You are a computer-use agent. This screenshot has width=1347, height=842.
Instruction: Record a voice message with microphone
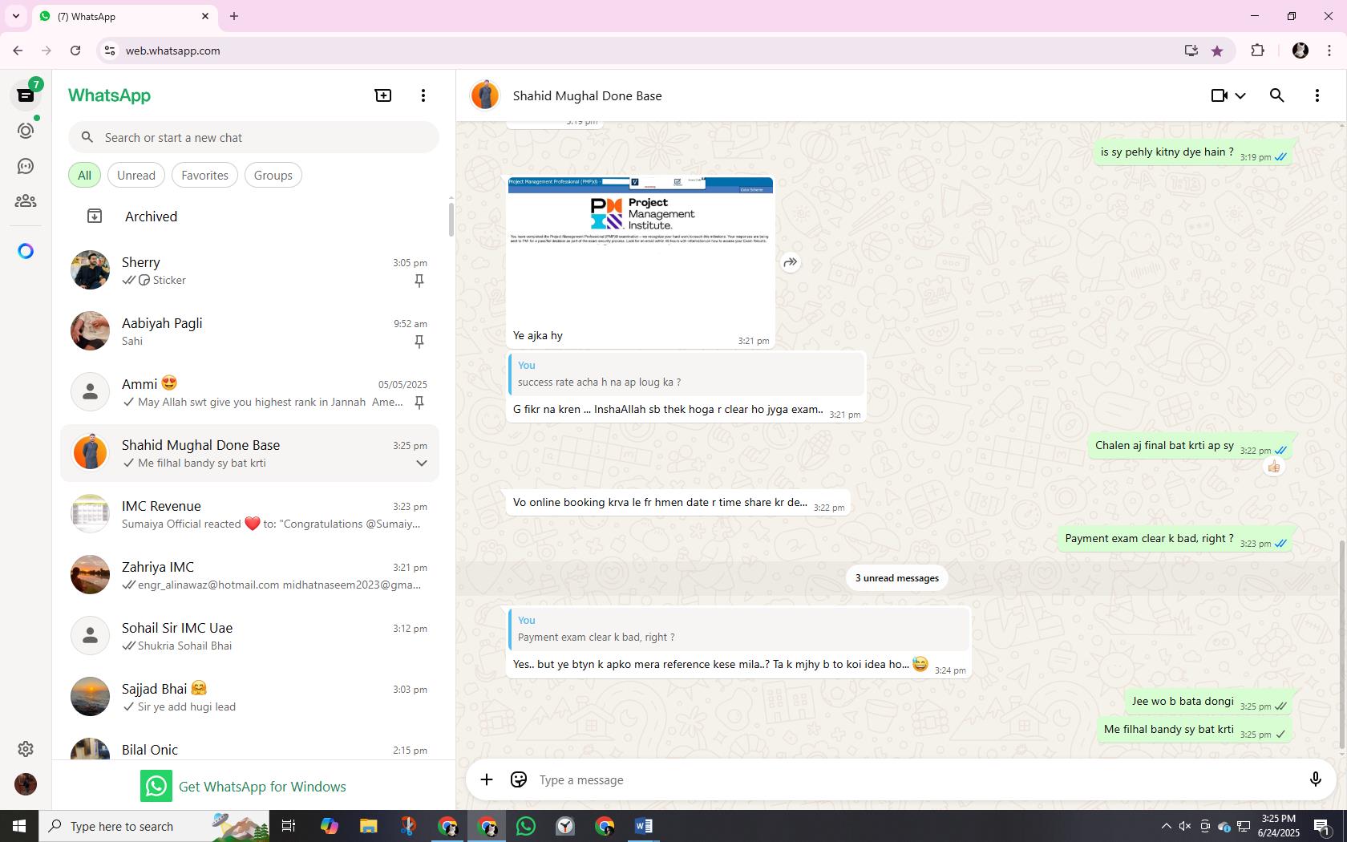1315,779
